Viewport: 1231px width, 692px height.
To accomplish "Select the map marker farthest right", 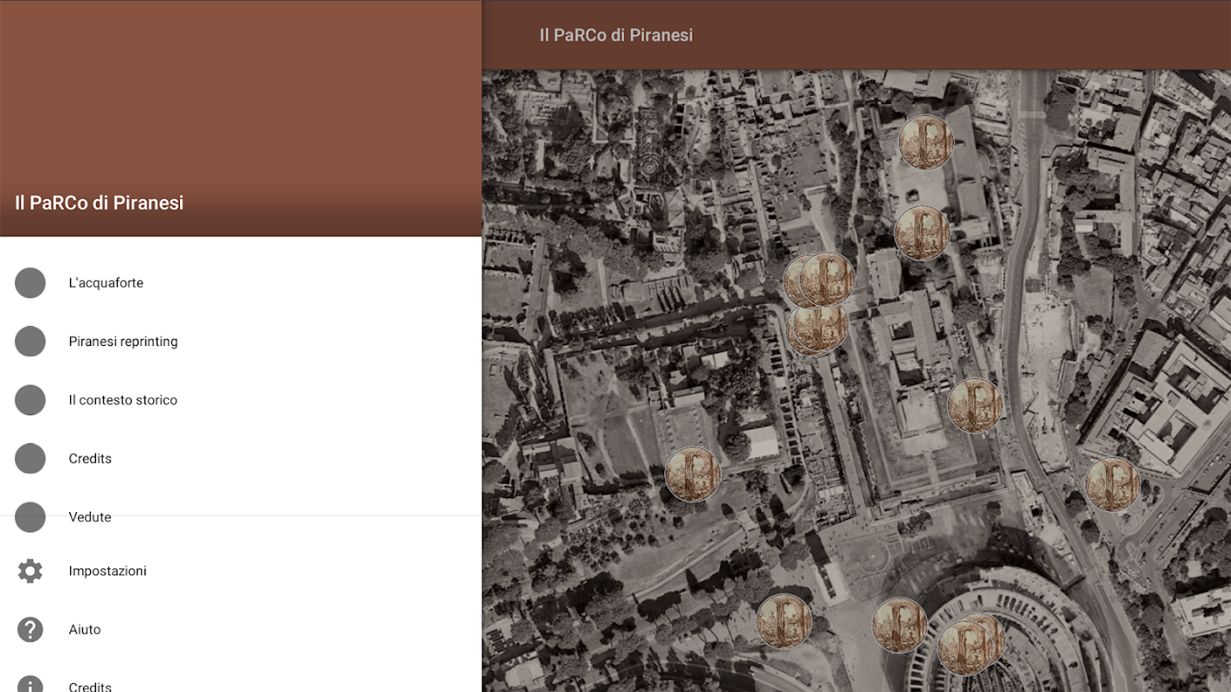I will [1112, 484].
